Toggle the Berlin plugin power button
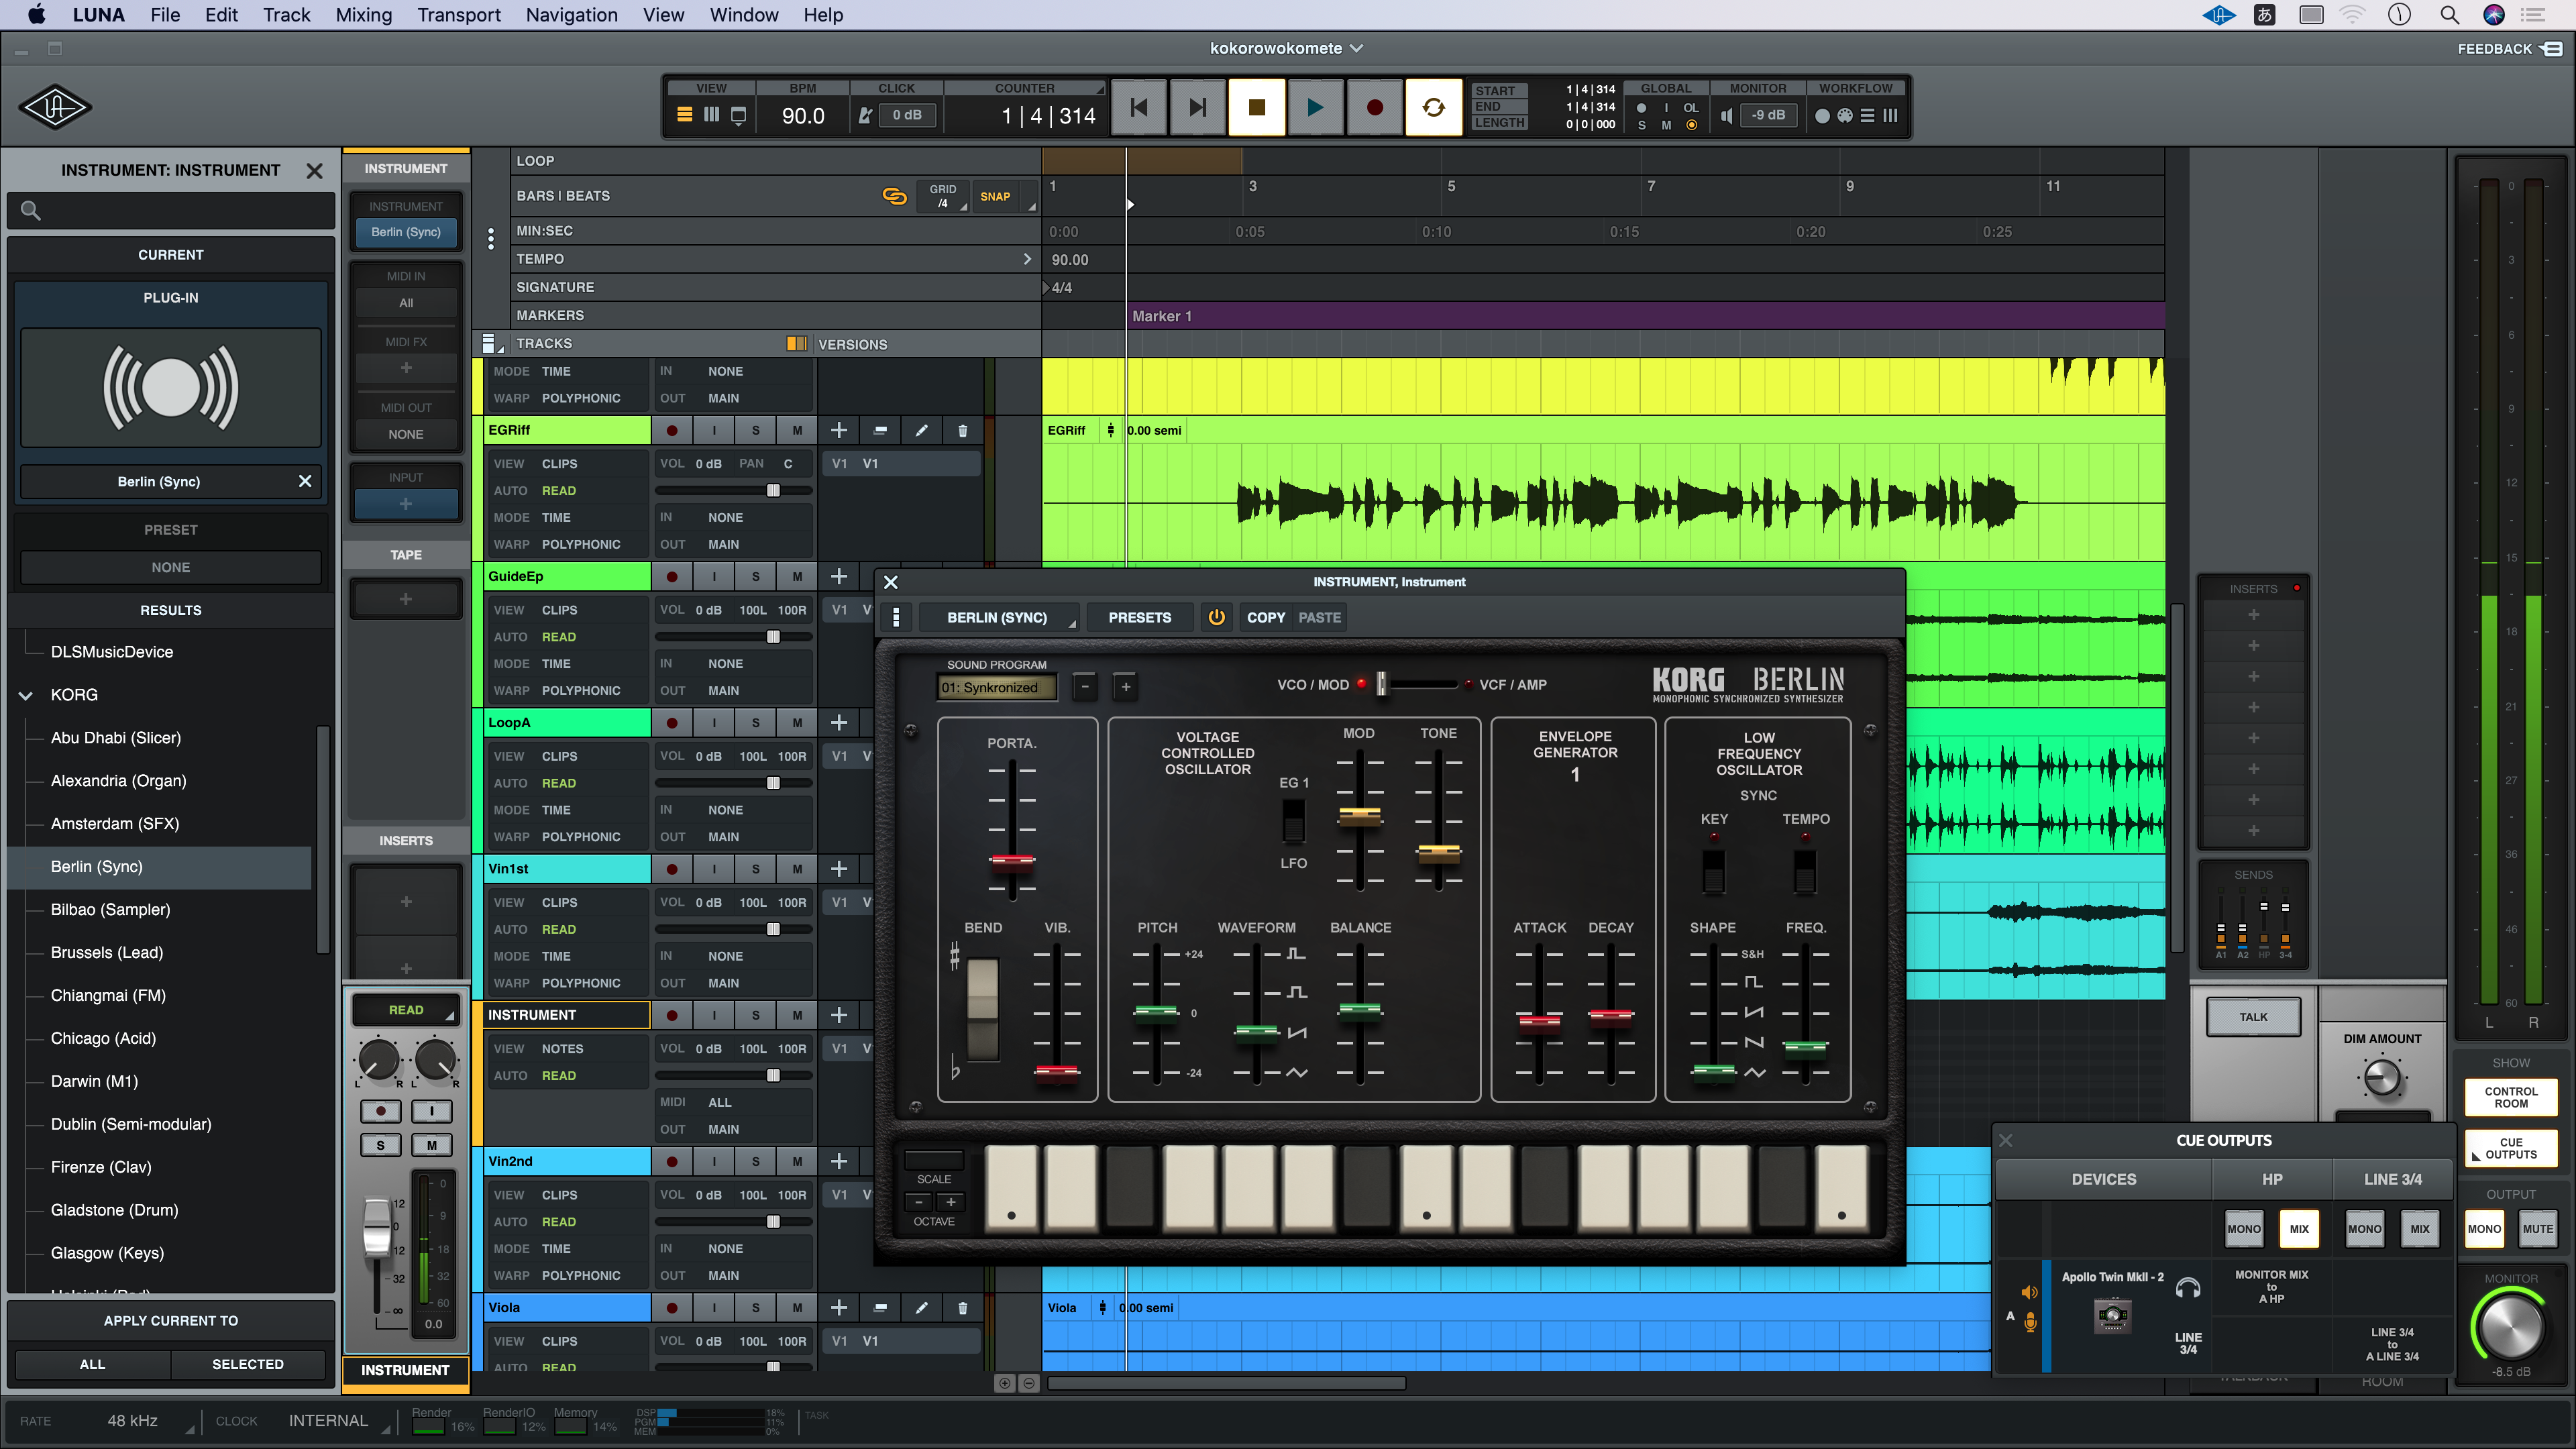The image size is (2576, 1449). (x=1216, y=618)
